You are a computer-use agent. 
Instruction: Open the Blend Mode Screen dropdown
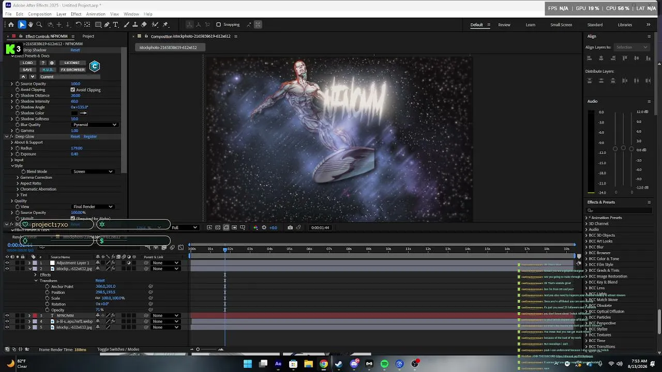[93, 172]
